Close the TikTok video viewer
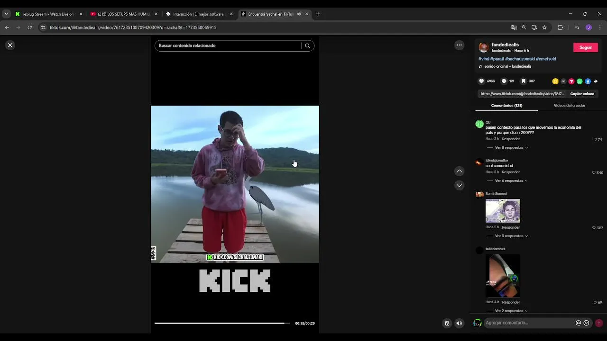This screenshot has width=607, height=341. click(x=10, y=45)
